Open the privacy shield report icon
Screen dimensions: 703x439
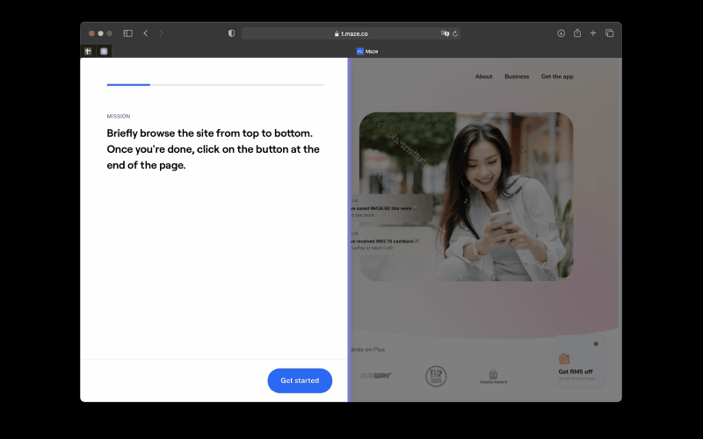pyautogui.click(x=231, y=33)
